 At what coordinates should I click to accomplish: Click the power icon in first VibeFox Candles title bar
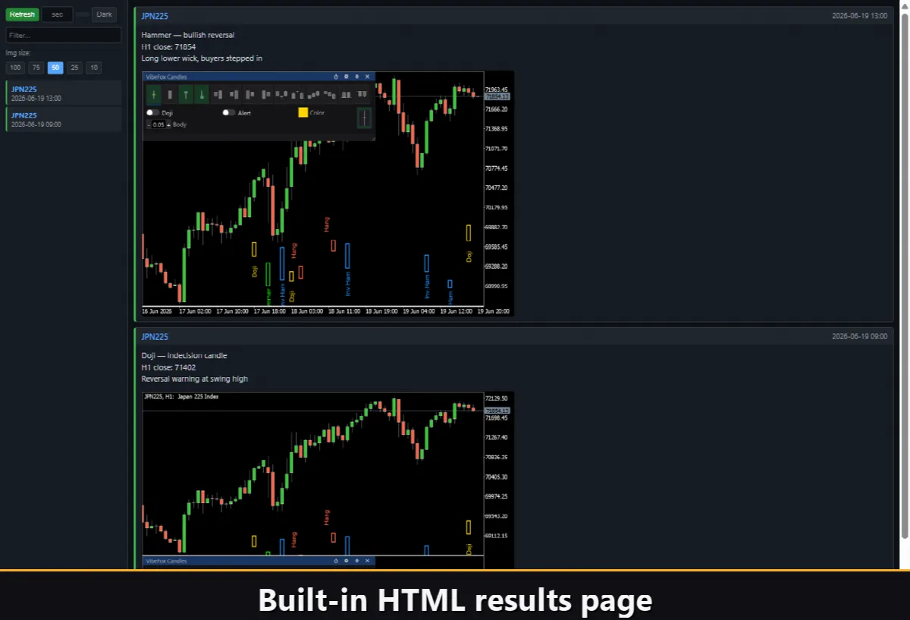click(336, 77)
